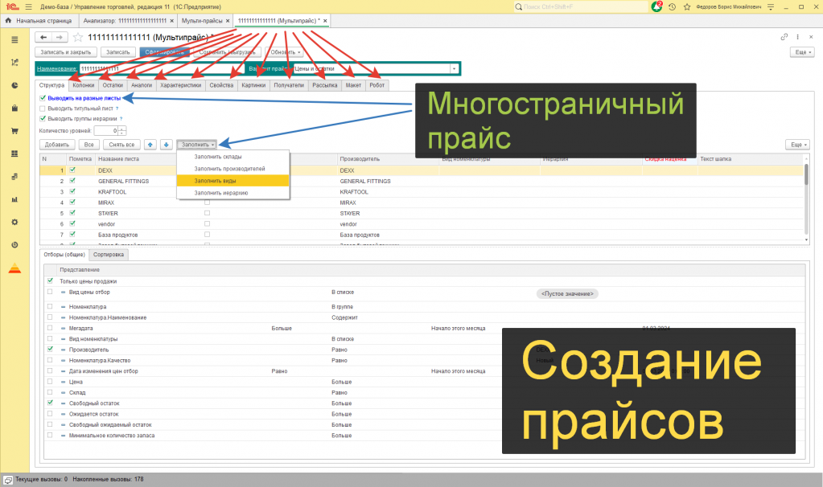Switch to the Колонки tab
Screen dimensions: 823x487
(x=84, y=85)
